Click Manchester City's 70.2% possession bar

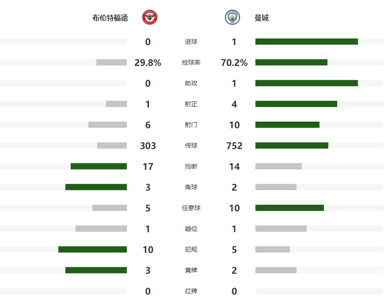coord(291,62)
